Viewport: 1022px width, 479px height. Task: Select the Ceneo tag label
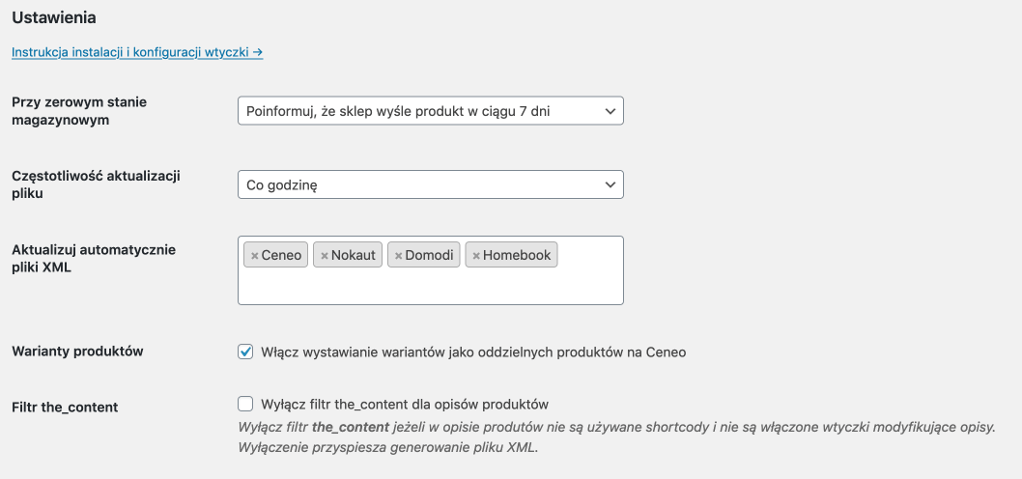(x=281, y=256)
